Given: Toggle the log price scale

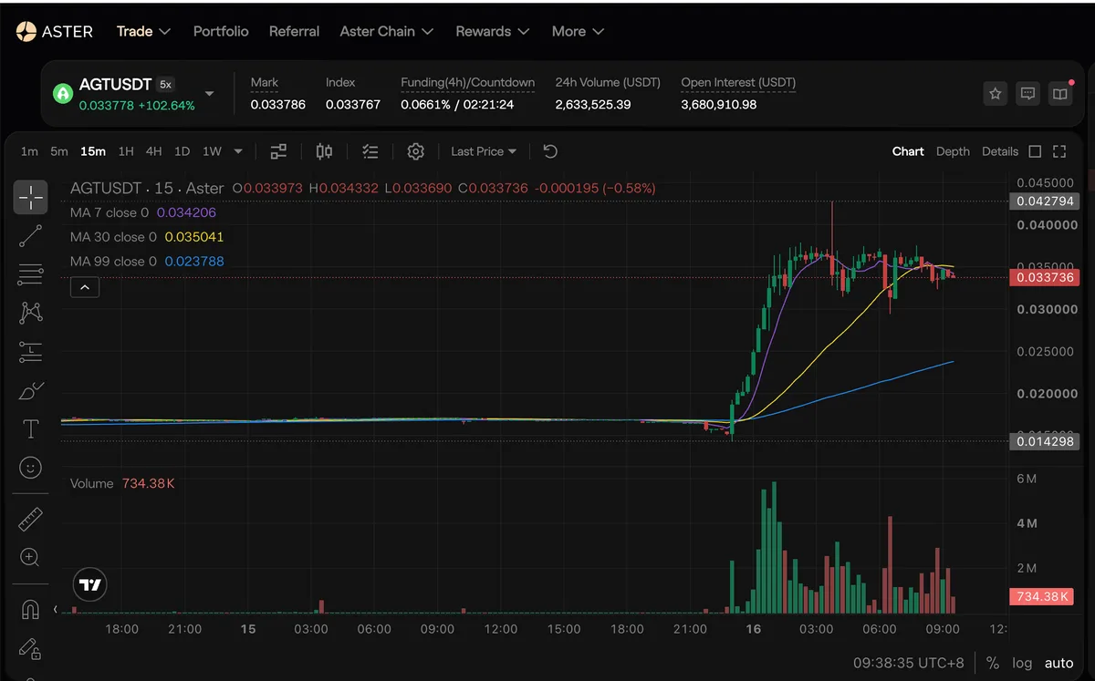Looking at the screenshot, I should [1022, 663].
